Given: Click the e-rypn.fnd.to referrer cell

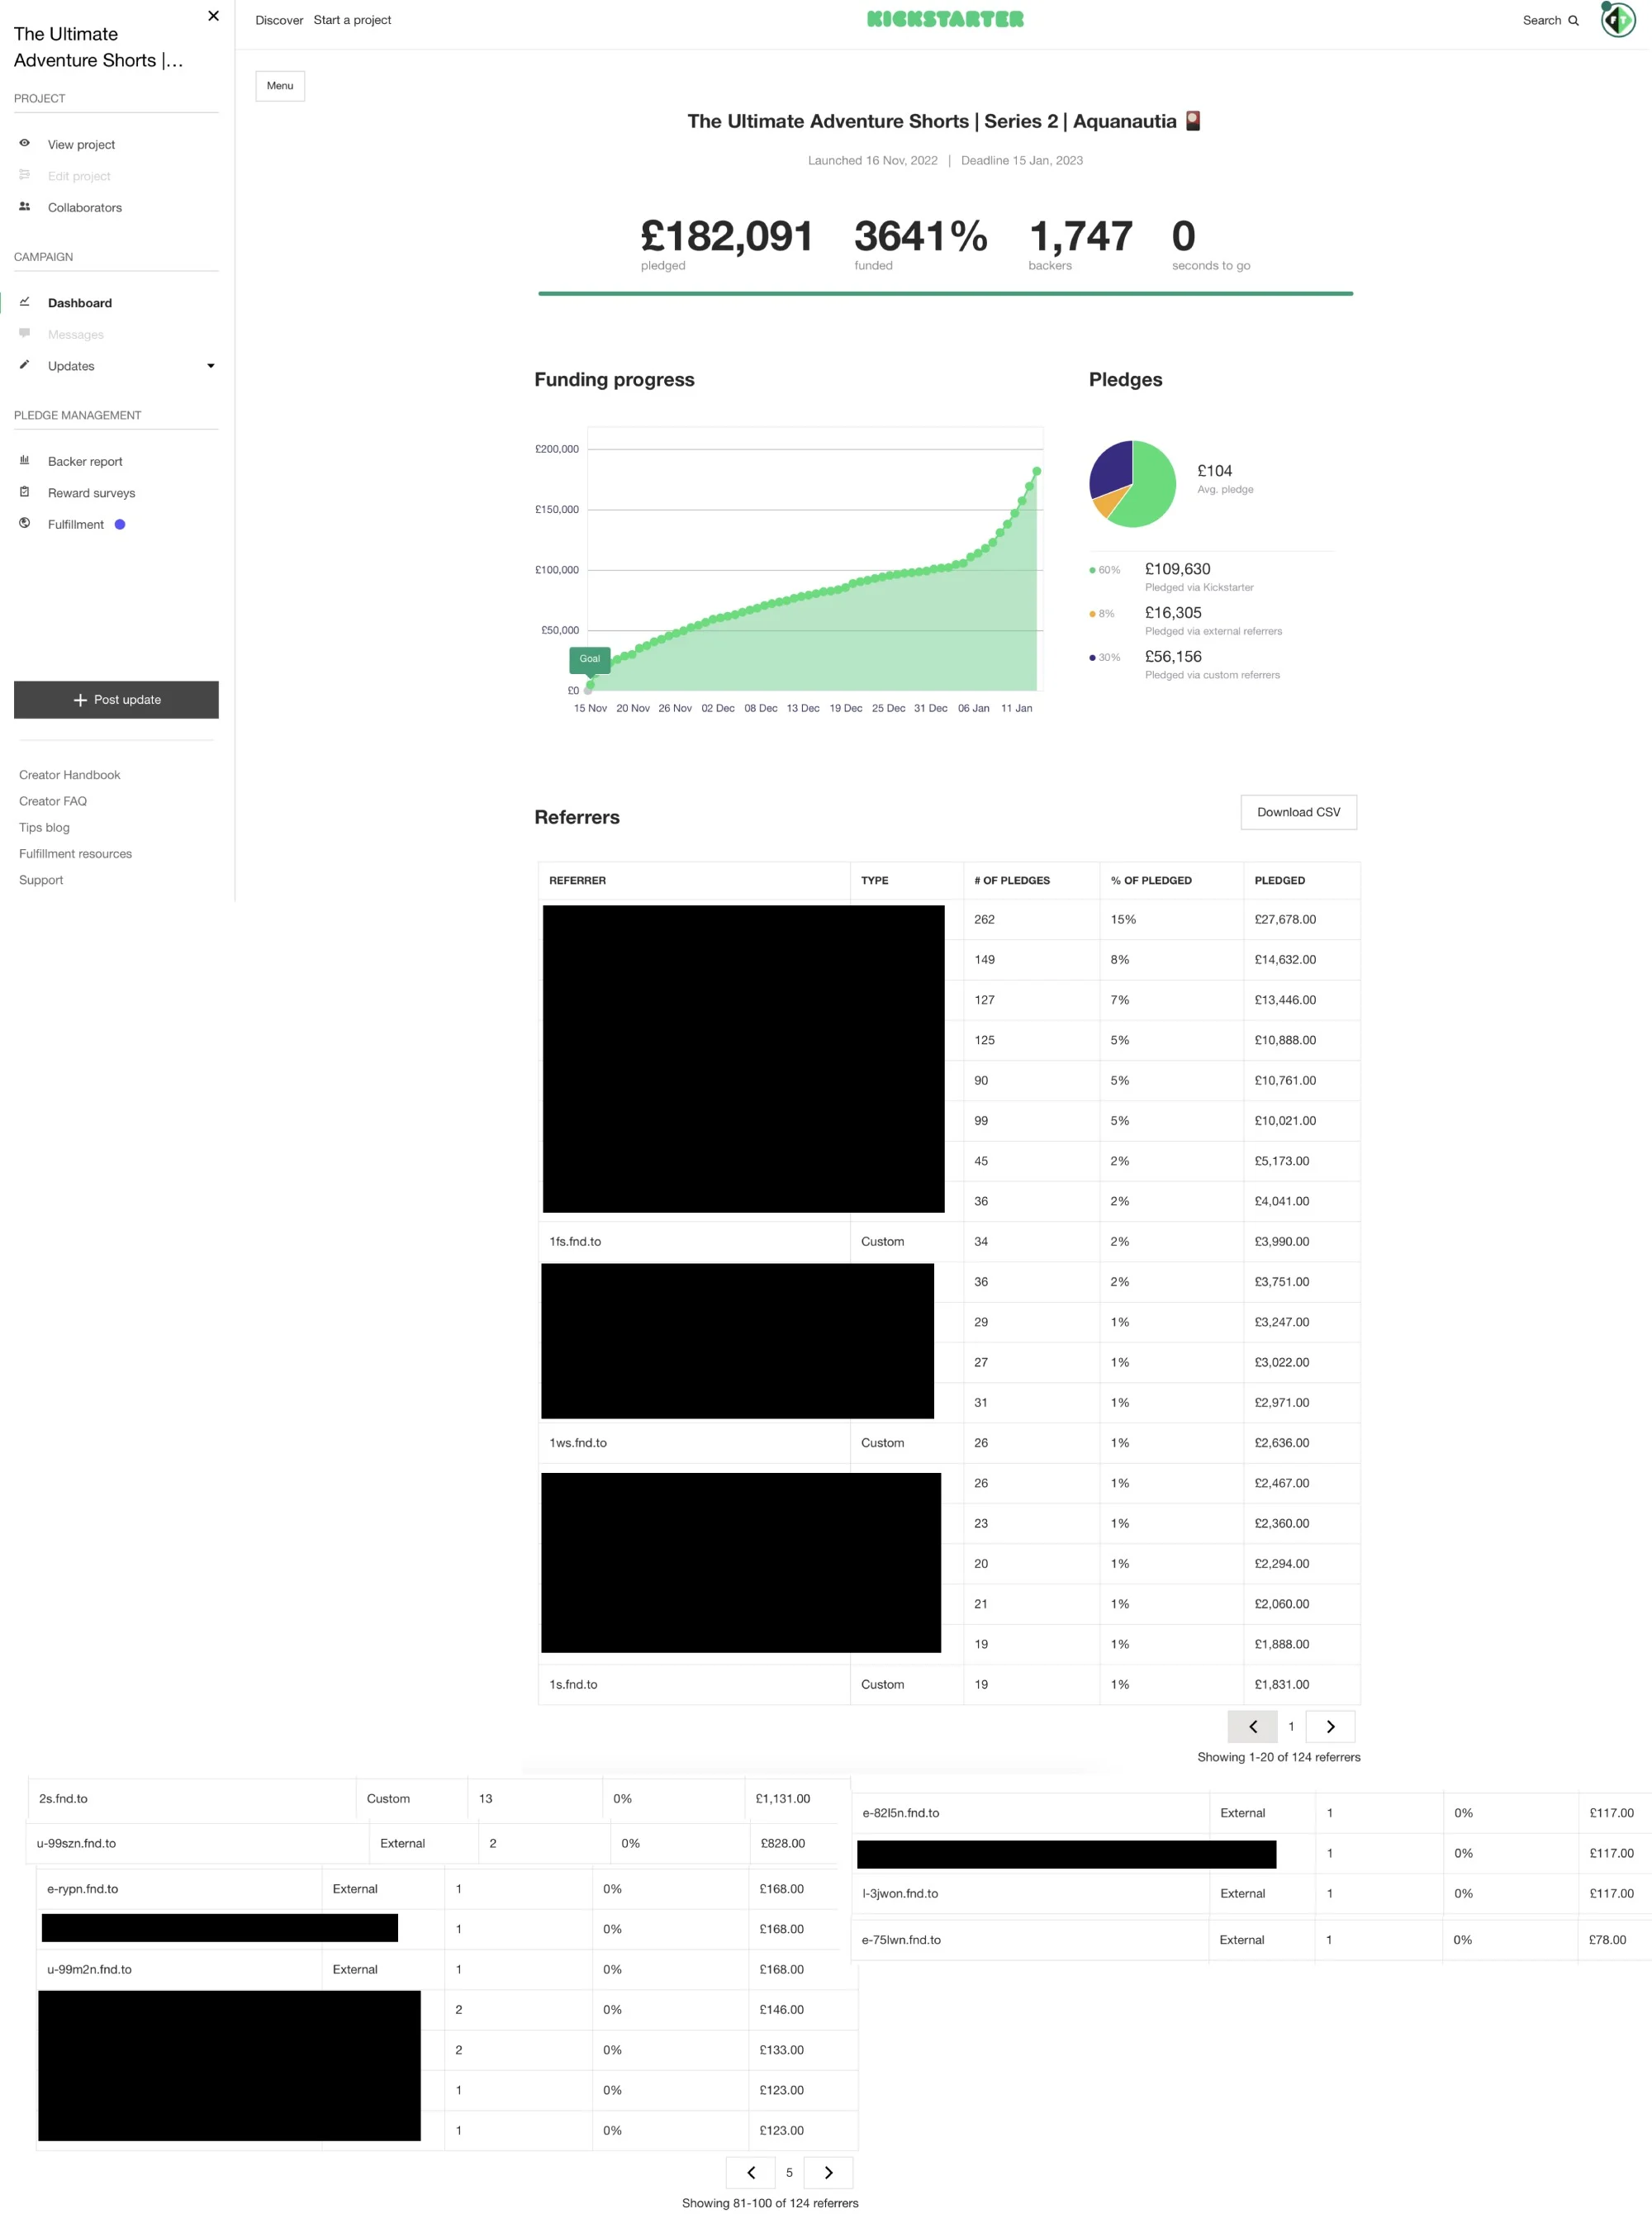Looking at the screenshot, I should coord(179,1889).
